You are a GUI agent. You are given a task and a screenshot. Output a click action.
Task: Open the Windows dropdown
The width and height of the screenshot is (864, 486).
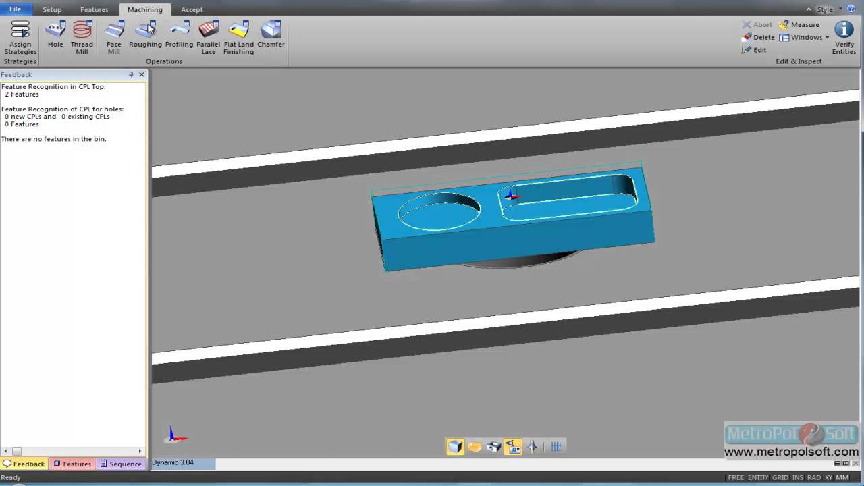coord(804,37)
